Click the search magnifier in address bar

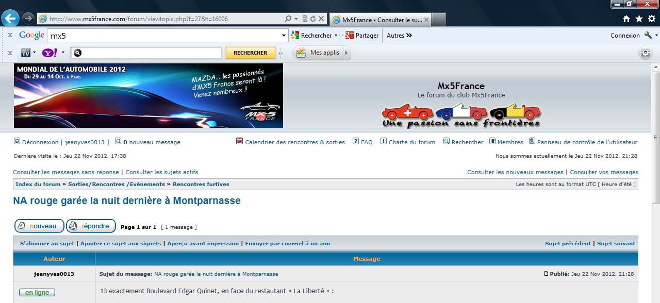[288, 19]
